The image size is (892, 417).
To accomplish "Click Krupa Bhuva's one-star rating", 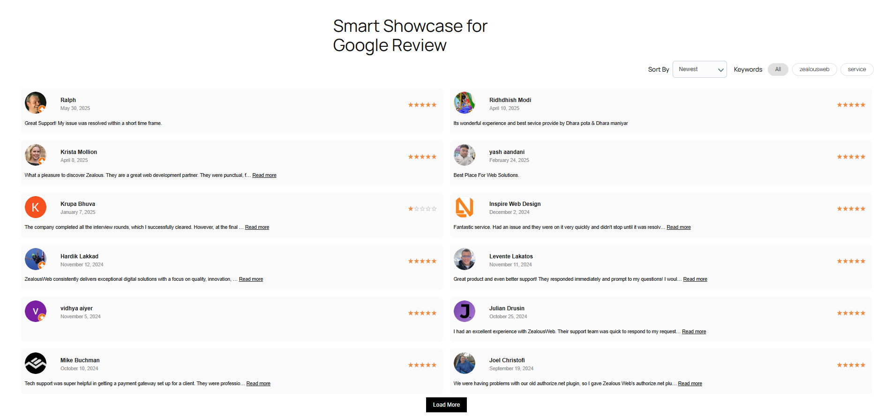I will [422, 209].
